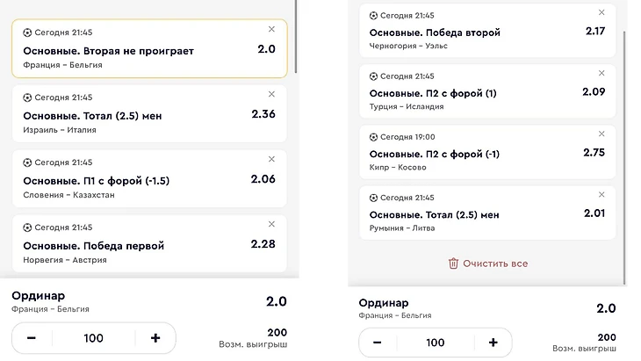Viewport: 641px width, 361px height.
Task: Remove the Кипр – Косово bet
Action: (x=601, y=134)
